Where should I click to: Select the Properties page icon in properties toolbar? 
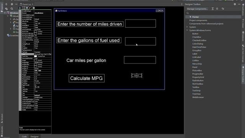27,8
